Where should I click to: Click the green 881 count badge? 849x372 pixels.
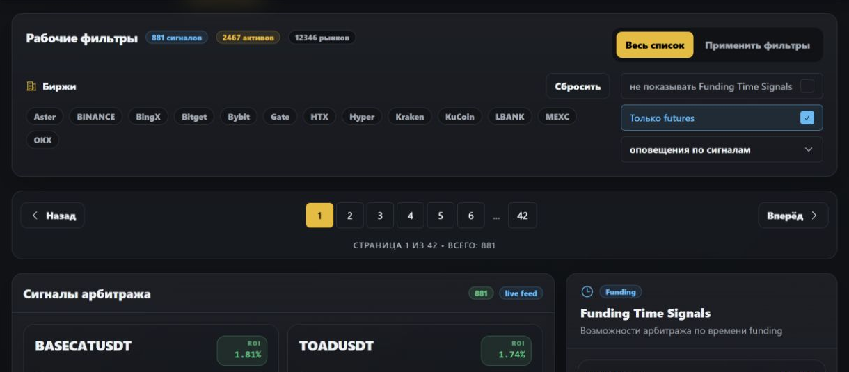pyautogui.click(x=481, y=293)
